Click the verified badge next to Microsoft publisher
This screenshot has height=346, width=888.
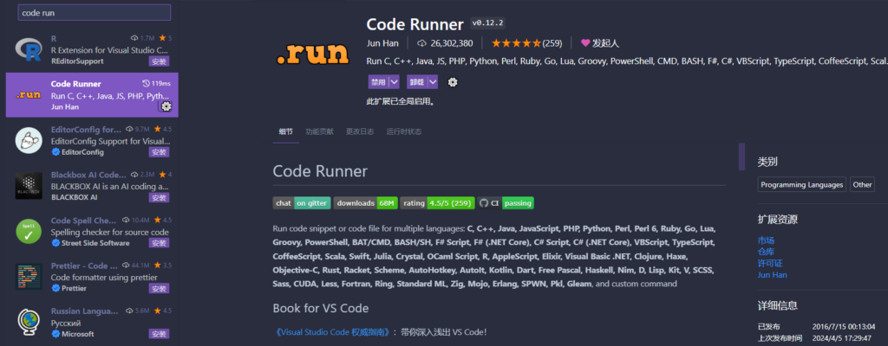[x=55, y=334]
